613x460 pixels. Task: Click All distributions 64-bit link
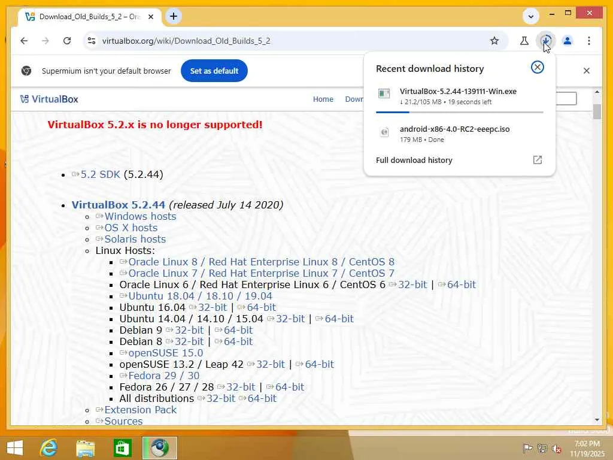click(262, 398)
